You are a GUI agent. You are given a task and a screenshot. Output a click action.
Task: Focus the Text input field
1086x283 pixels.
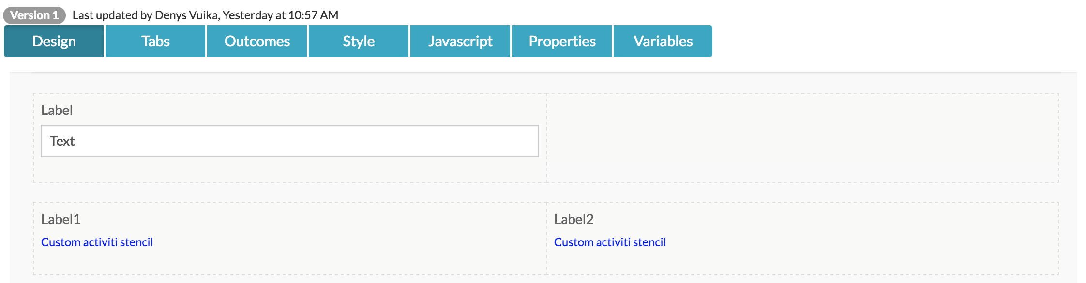(290, 141)
